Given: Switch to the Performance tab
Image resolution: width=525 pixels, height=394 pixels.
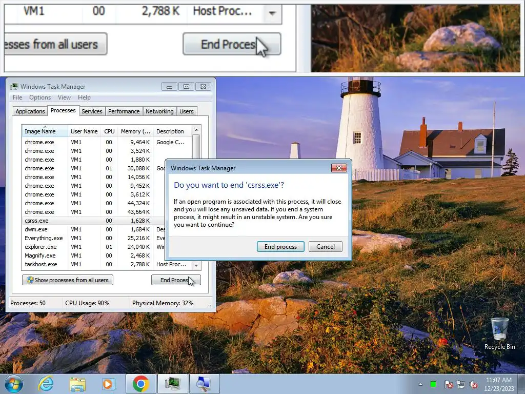Looking at the screenshot, I should [124, 111].
